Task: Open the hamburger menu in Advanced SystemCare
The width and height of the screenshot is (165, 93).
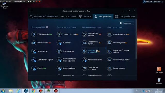Action: (x=31, y=11)
